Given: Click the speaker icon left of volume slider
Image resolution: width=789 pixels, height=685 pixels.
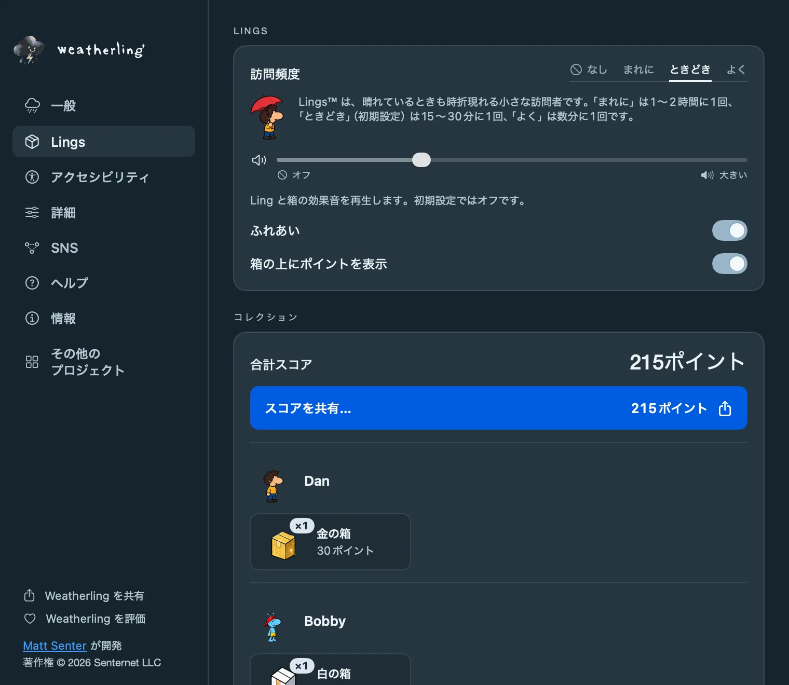Looking at the screenshot, I should 259,160.
